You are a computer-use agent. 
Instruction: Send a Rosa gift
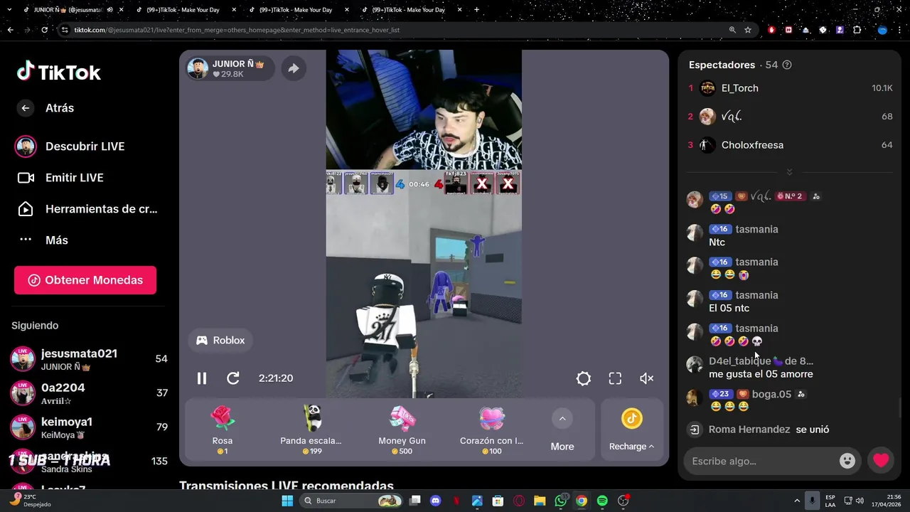[x=223, y=430]
